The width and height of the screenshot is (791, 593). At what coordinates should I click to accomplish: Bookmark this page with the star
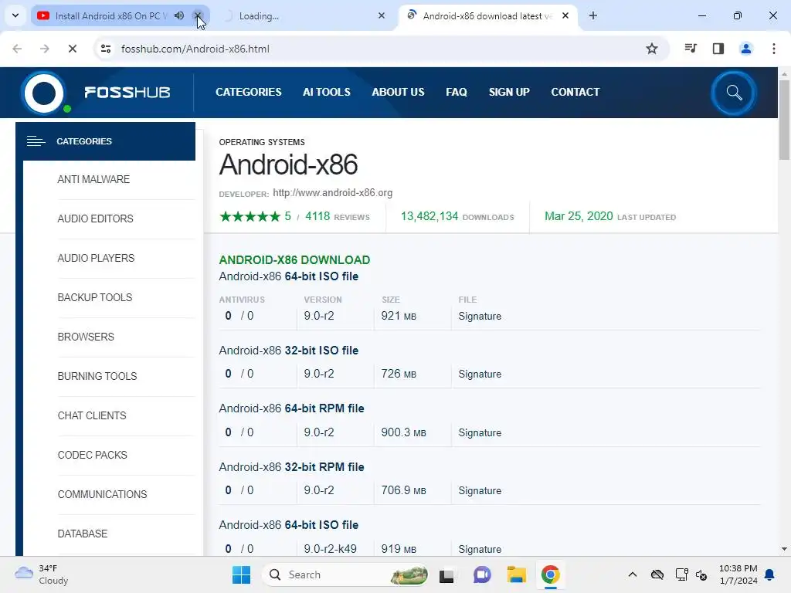click(652, 49)
